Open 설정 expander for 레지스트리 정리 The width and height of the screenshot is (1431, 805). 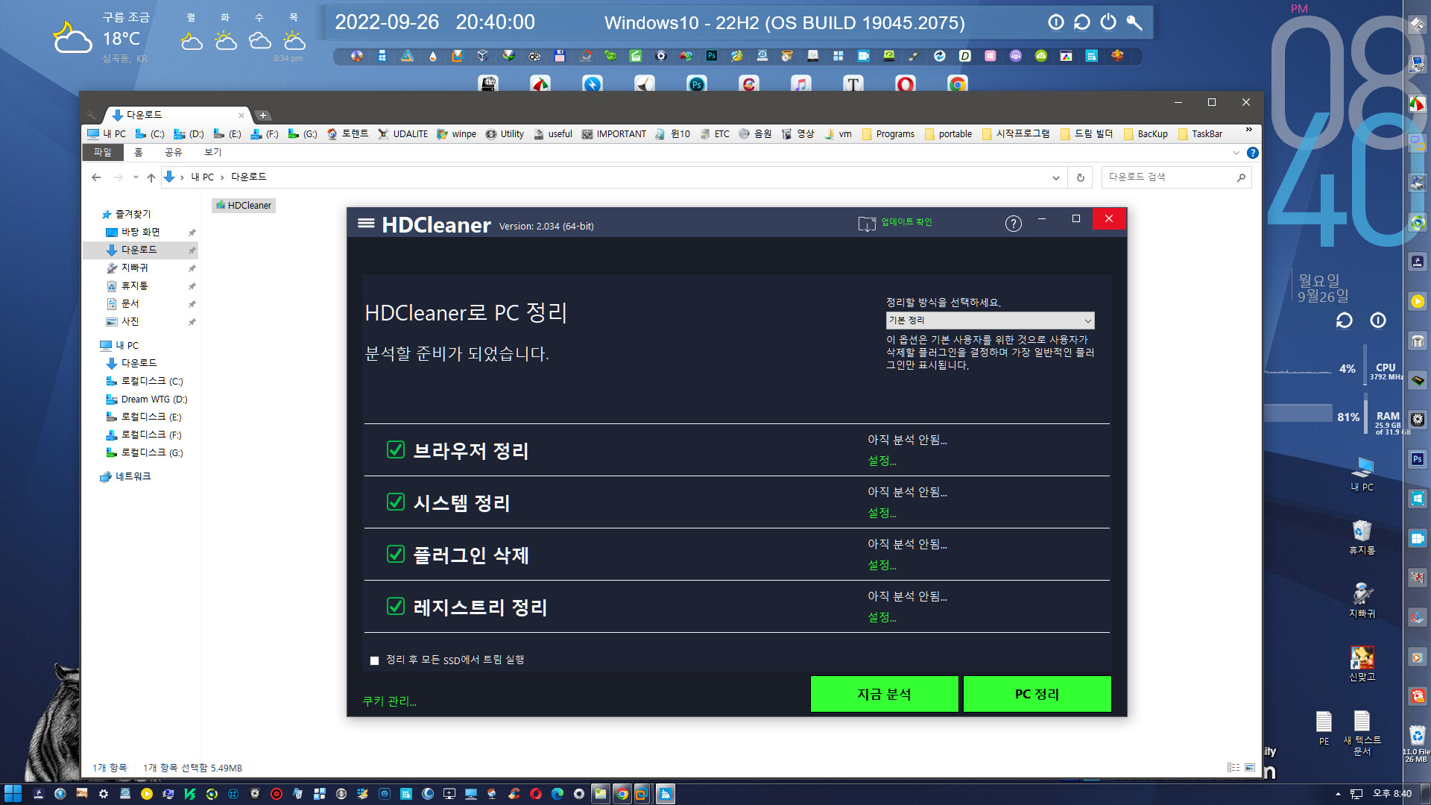point(882,617)
